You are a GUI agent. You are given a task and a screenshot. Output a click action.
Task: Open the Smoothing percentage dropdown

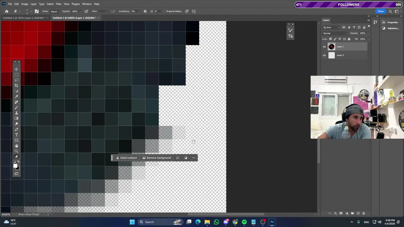pos(140,11)
